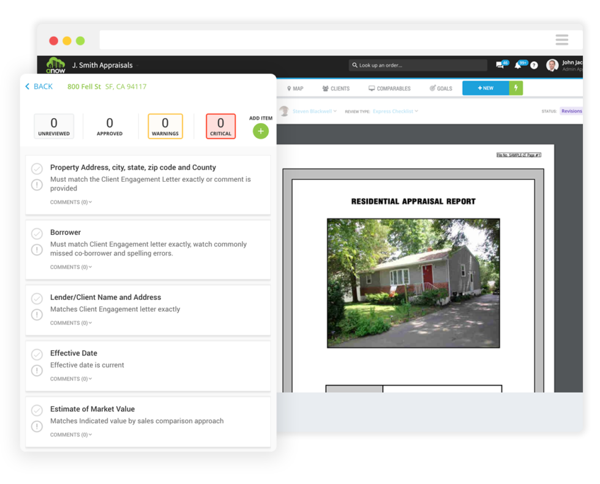Viewport: 600px width, 484px height.
Task: Click the green lightning bolt quick action
Action: 516,88
